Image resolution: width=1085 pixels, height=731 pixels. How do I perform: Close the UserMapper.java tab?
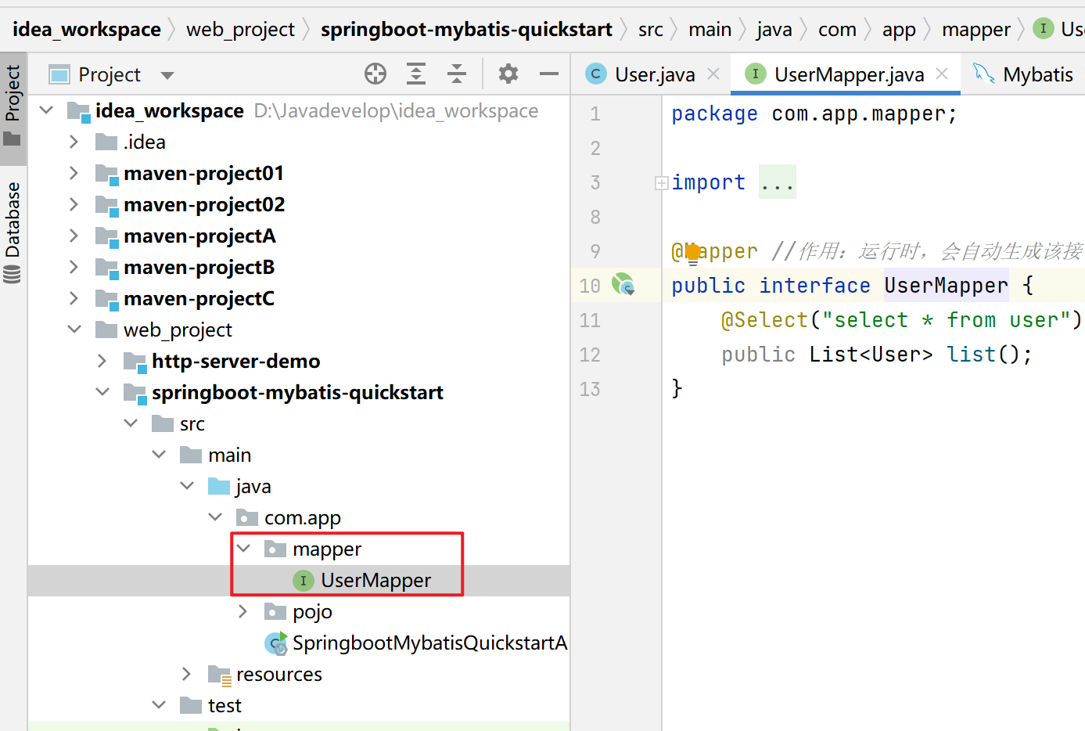point(942,74)
